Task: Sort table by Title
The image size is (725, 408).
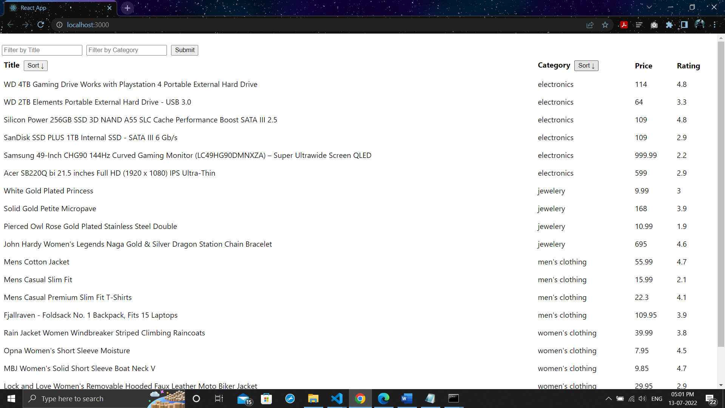Action: 35,65
